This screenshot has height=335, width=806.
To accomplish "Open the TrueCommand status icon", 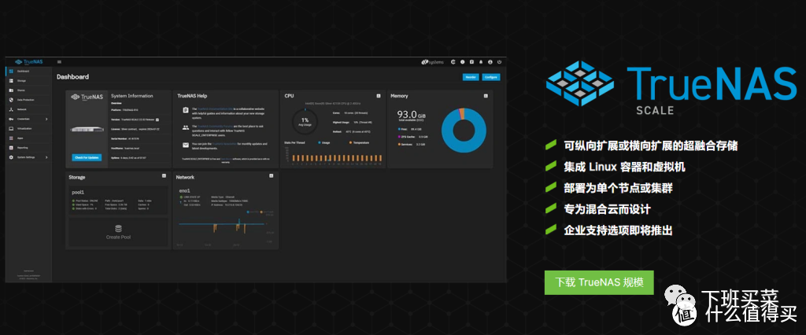I will pos(453,61).
